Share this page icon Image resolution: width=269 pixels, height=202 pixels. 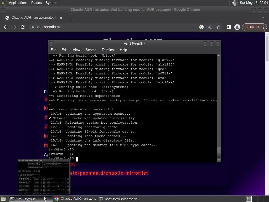pyautogui.click(x=210, y=27)
